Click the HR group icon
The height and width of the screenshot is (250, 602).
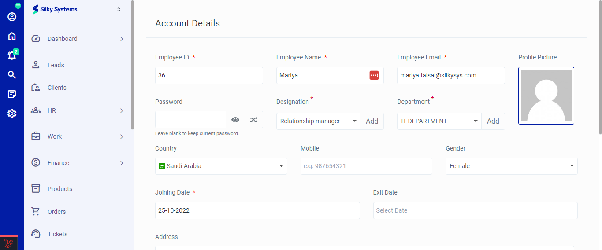(36, 110)
